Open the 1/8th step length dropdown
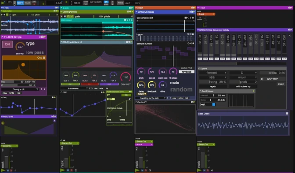 tap(213, 77)
